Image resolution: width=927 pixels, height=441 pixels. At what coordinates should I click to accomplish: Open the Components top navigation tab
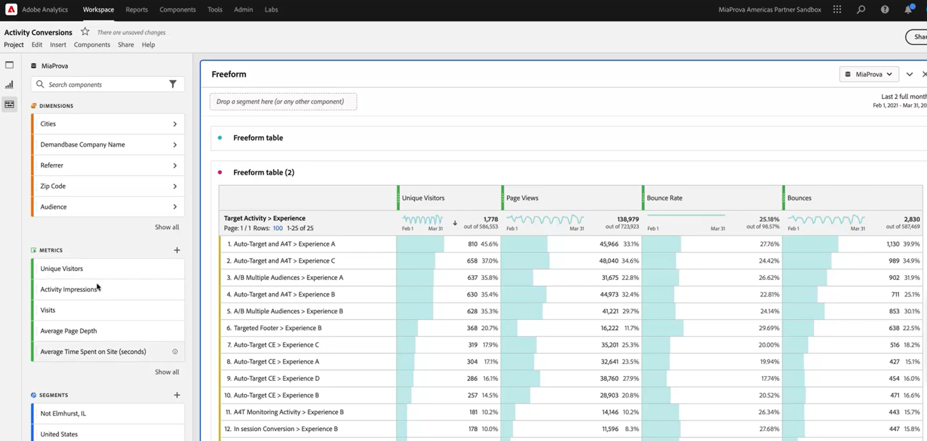tap(177, 9)
